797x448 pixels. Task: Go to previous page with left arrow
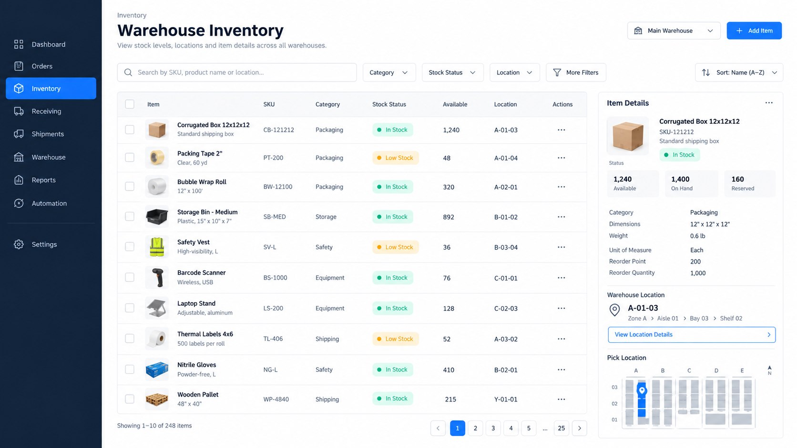438,428
